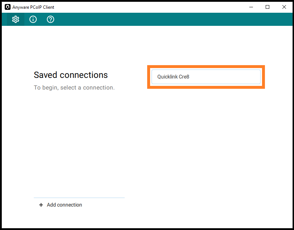This screenshot has height=230, width=294.
Task: Minimize the Anyware PCoIP Client window
Action: coord(251,7)
